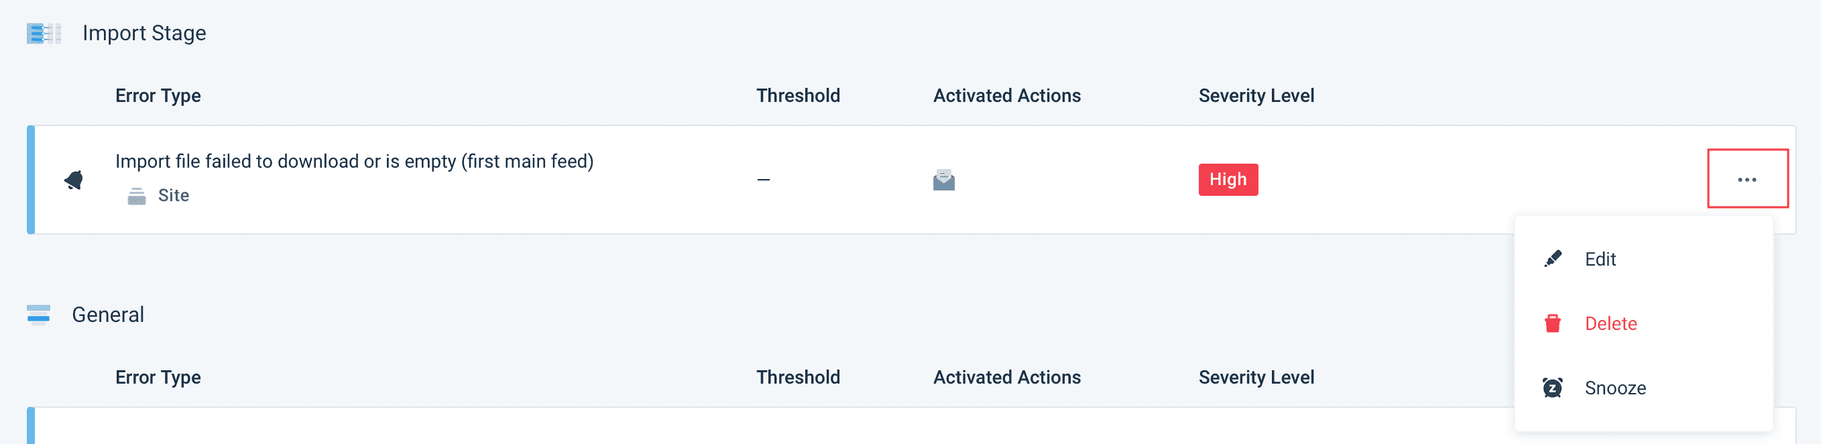Click the bell alert icon in the row

click(x=74, y=180)
